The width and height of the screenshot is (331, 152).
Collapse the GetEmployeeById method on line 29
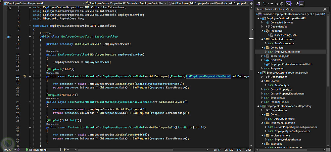30,127
